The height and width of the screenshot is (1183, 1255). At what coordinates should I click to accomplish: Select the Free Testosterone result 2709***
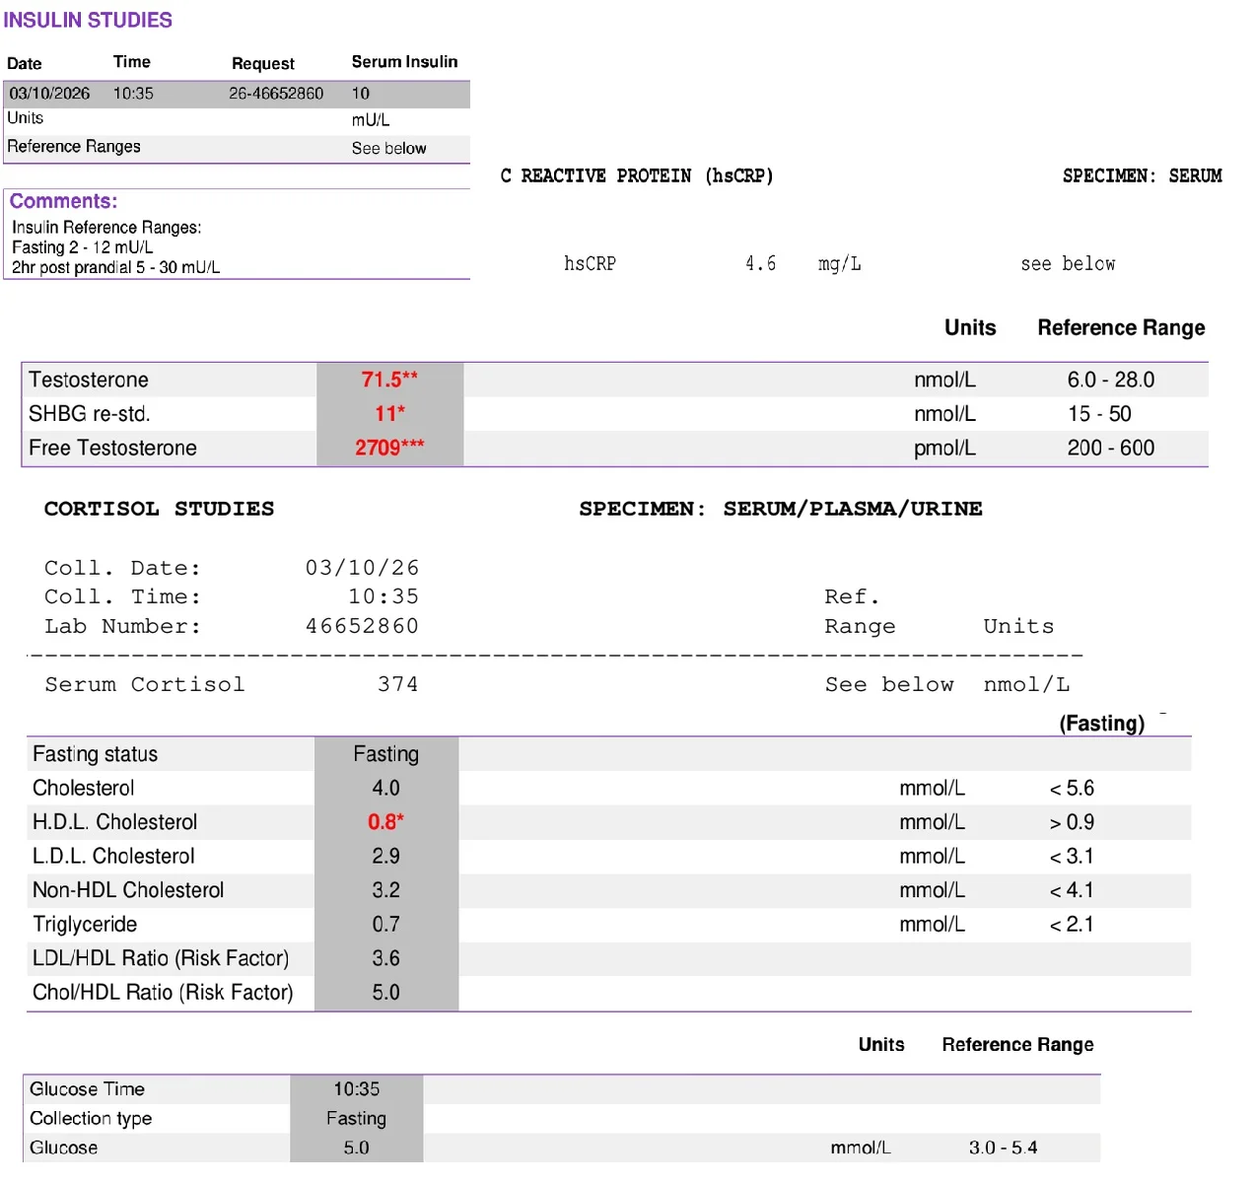click(389, 448)
